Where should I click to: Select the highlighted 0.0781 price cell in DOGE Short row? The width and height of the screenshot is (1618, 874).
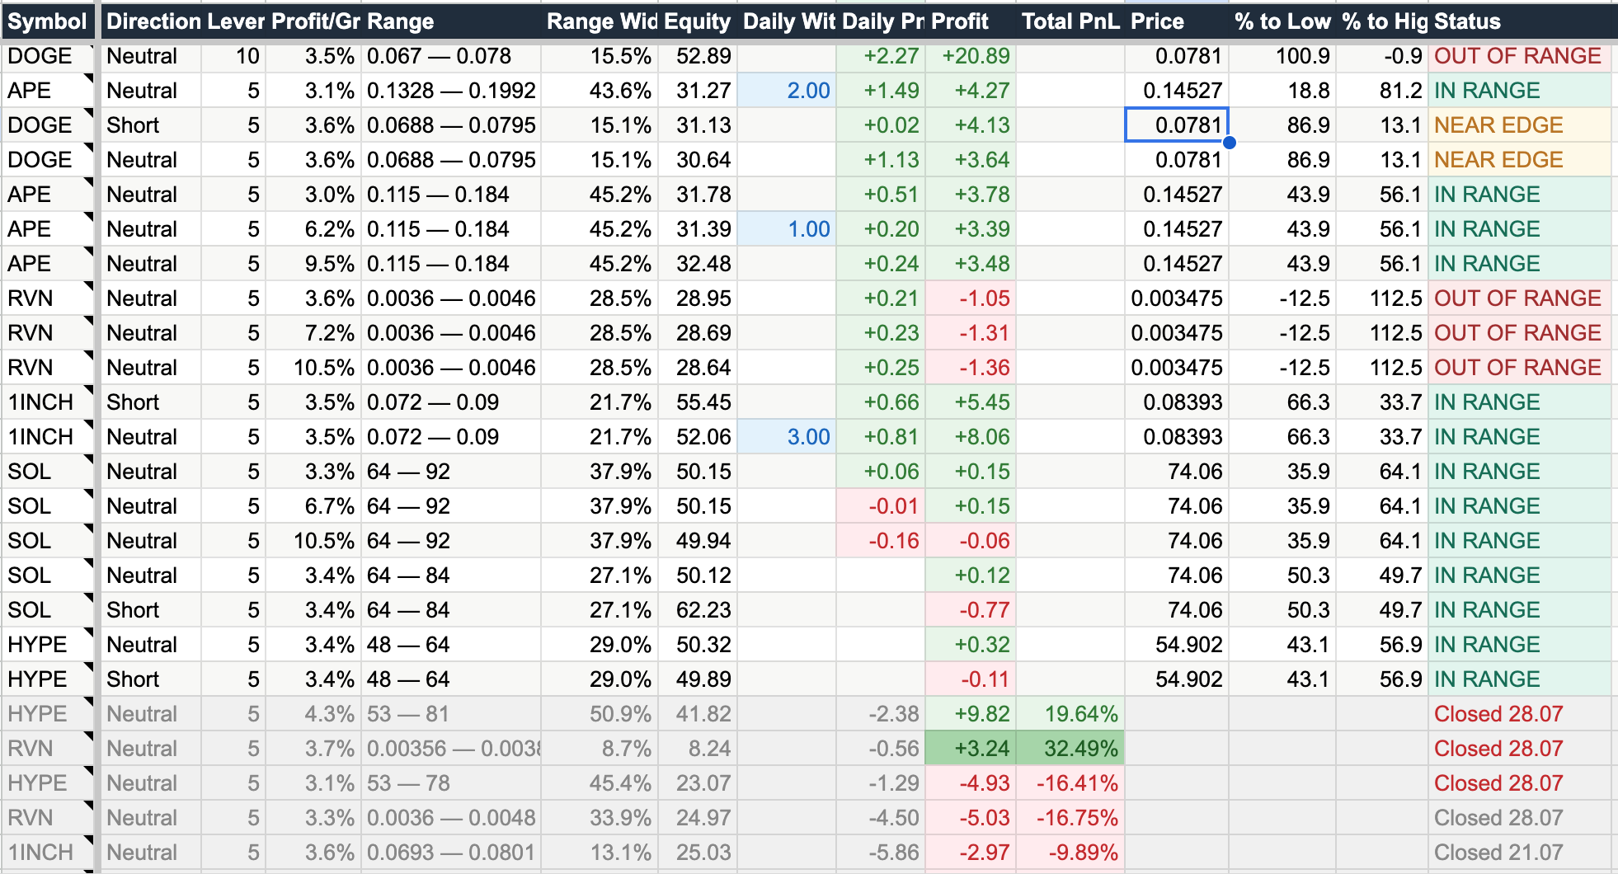click(1177, 125)
